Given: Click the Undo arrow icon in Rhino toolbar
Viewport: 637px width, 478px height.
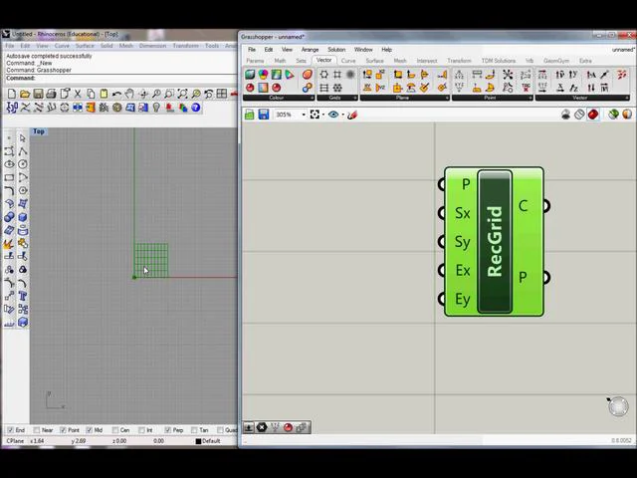Looking at the screenshot, I should 117,94.
